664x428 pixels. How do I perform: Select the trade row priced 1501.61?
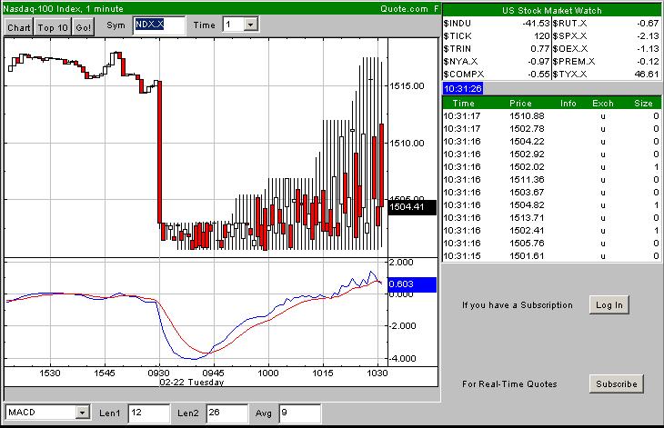click(x=551, y=256)
